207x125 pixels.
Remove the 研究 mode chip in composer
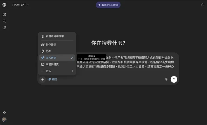(52, 80)
